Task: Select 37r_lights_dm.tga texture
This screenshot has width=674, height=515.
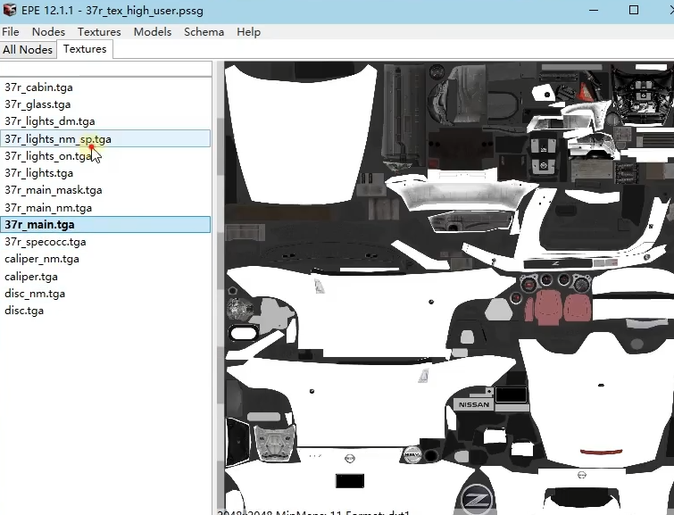Action: (x=105, y=121)
